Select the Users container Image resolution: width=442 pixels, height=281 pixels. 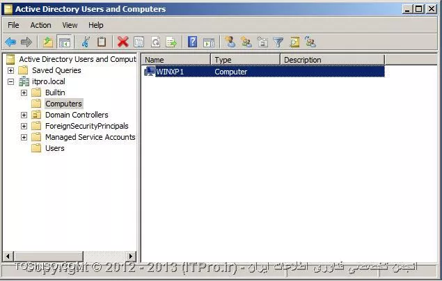55,148
